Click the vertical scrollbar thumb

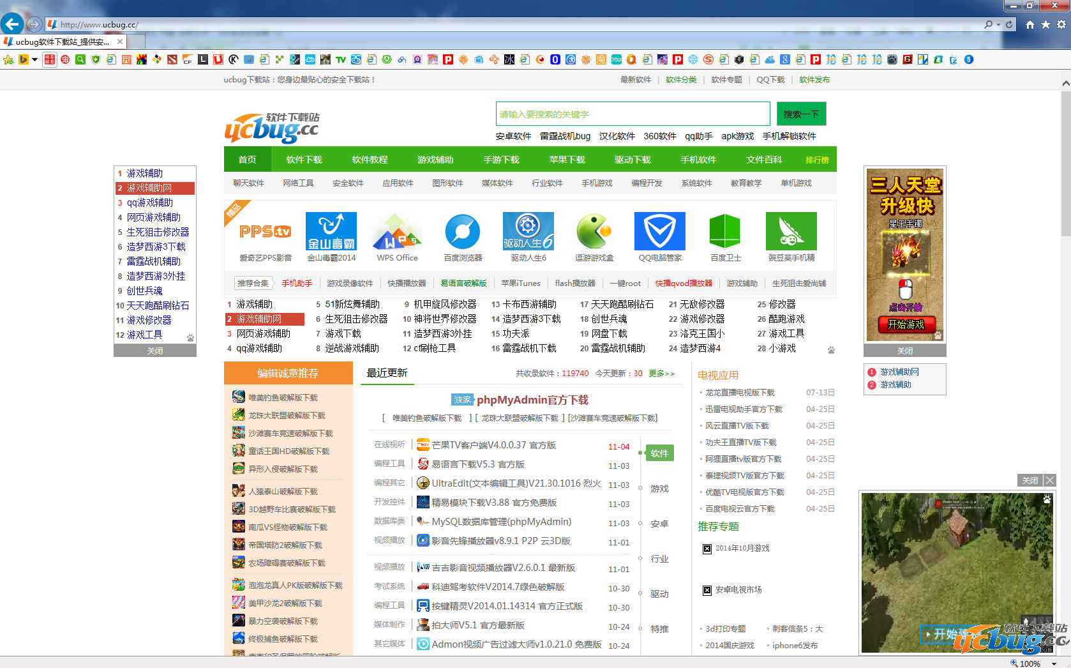point(1066,163)
